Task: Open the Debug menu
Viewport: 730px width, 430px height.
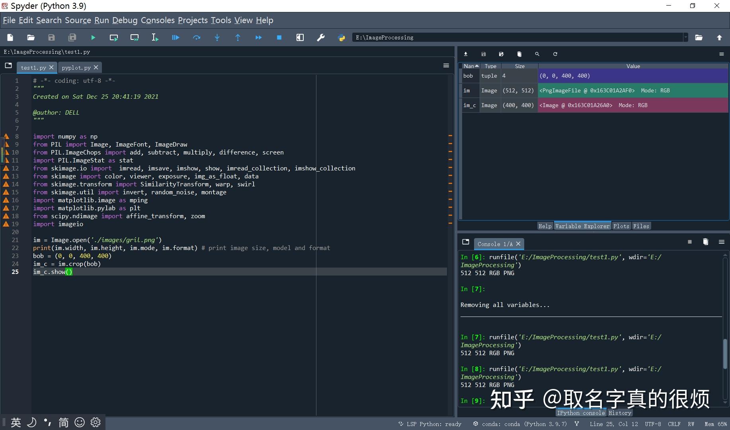Action: (x=125, y=20)
